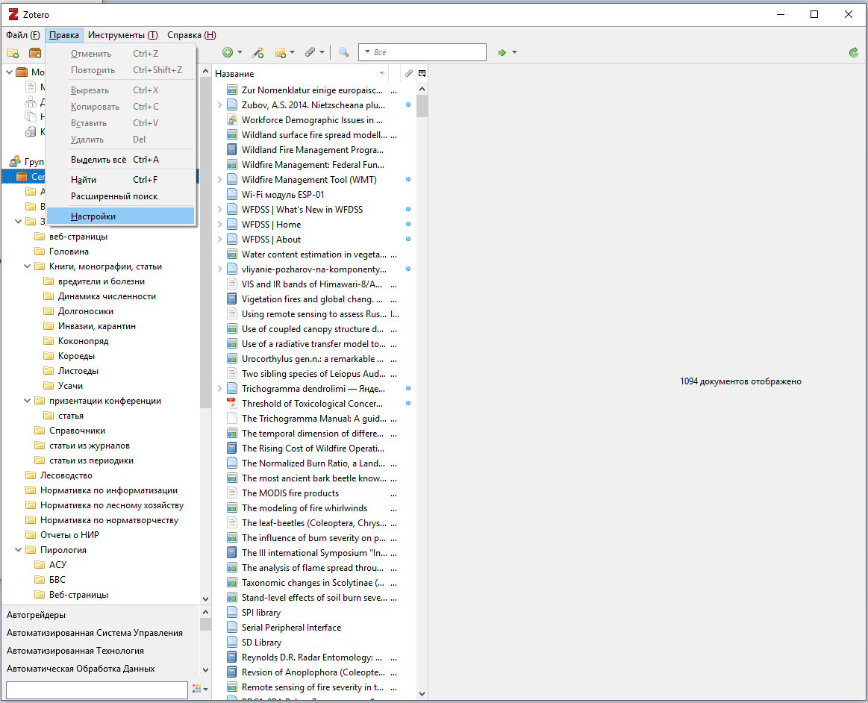Click the New Collection toolbar icon
The image size is (868, 703).
pos(13,52)
